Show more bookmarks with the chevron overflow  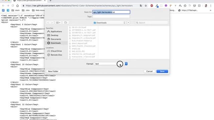pos(210,10)
